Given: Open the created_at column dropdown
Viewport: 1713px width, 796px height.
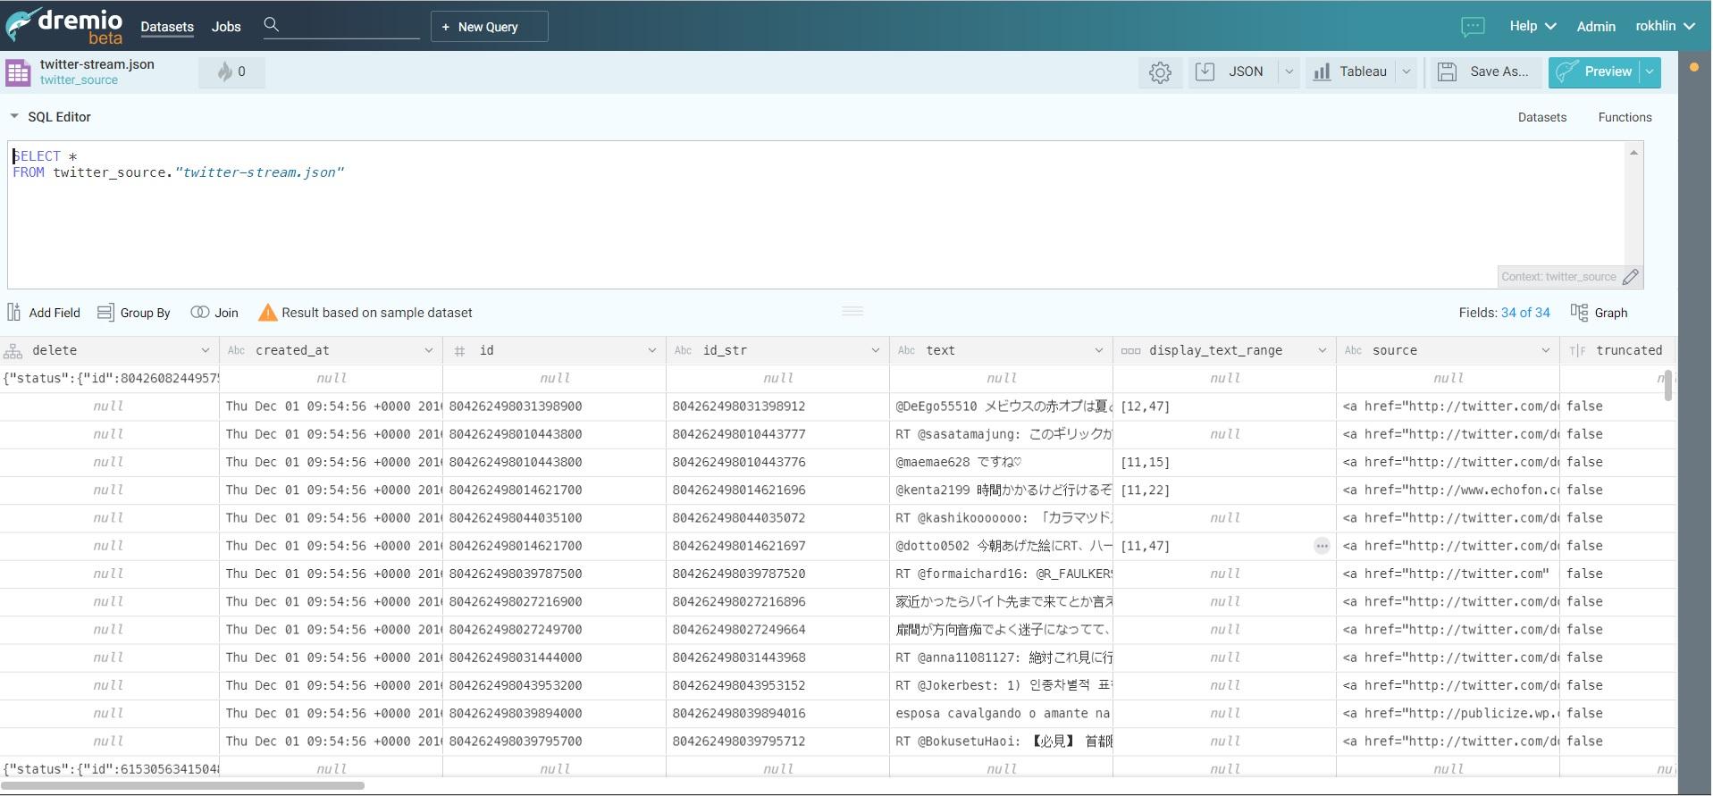Looking at the screenshot, I should 428,350.
